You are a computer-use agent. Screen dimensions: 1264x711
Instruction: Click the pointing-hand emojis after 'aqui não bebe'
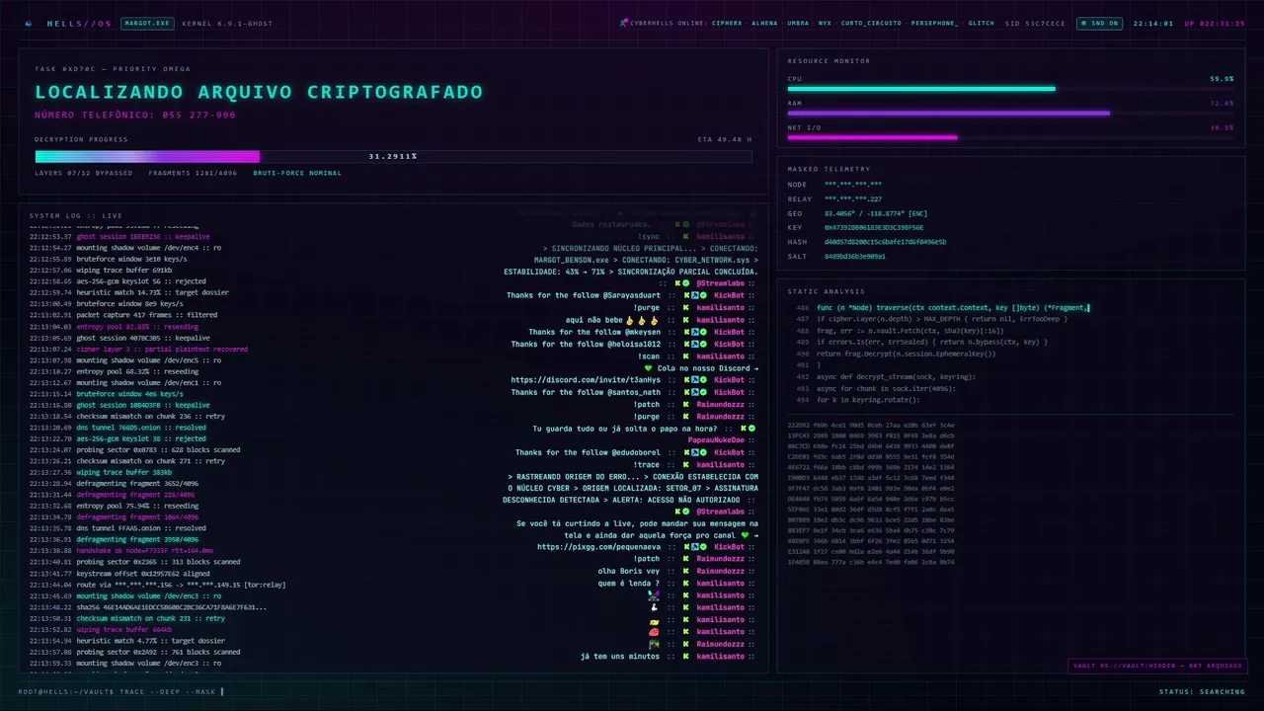click(640, 320)
